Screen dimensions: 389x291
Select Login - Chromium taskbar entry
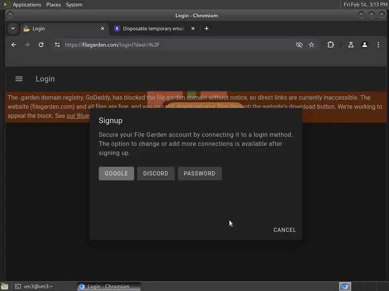coord(108,286)
